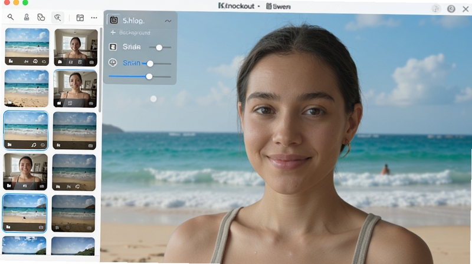Open the layout grid view icon

(x=80, y=18)
